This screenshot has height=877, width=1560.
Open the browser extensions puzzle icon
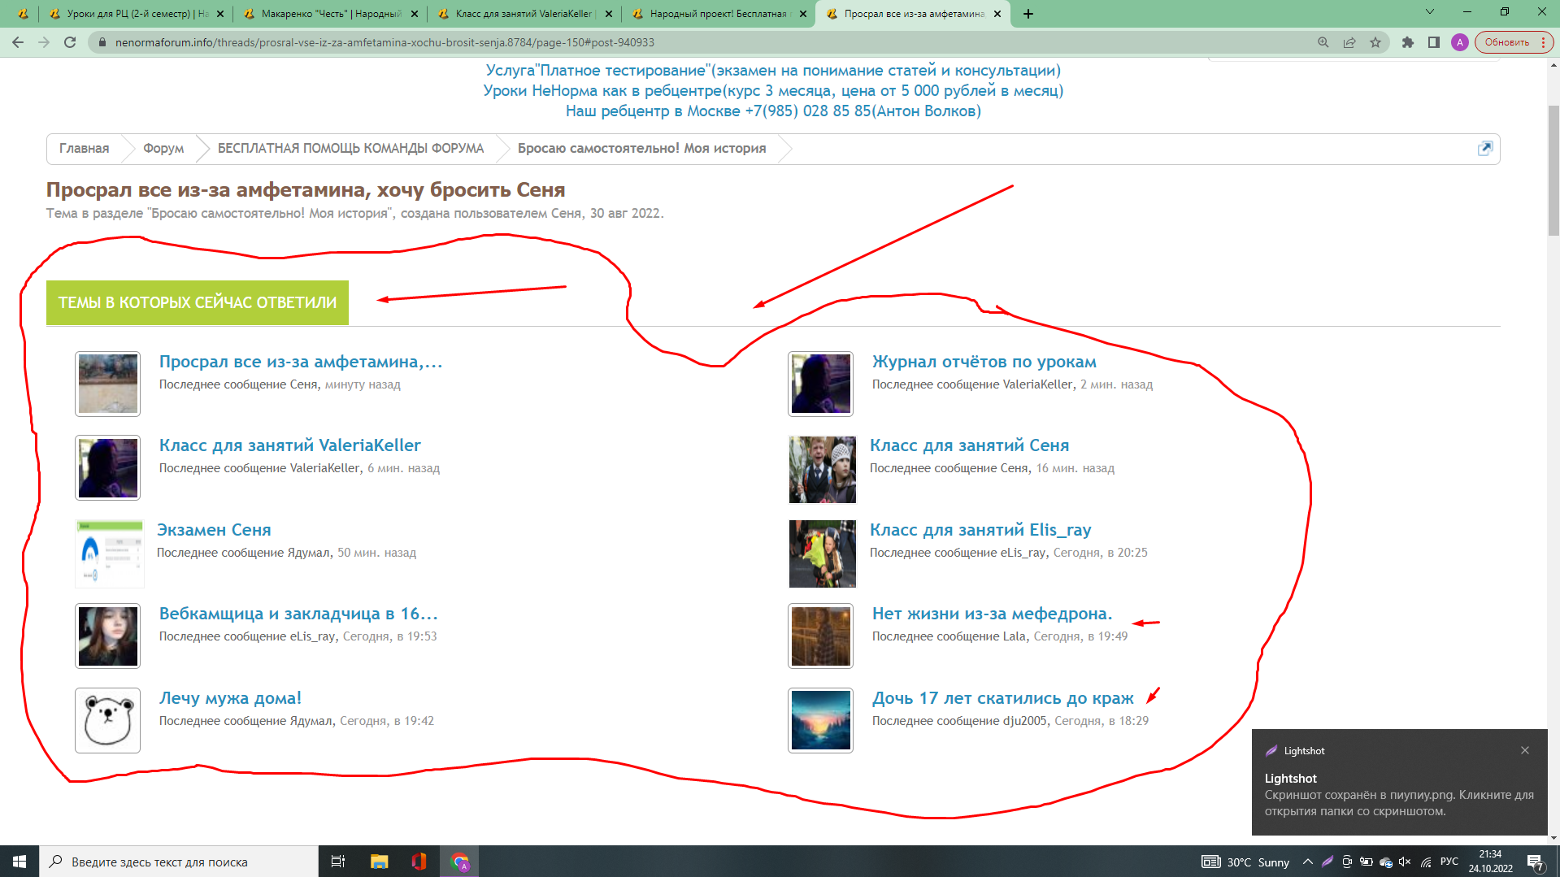click(x=1408, y=42)
